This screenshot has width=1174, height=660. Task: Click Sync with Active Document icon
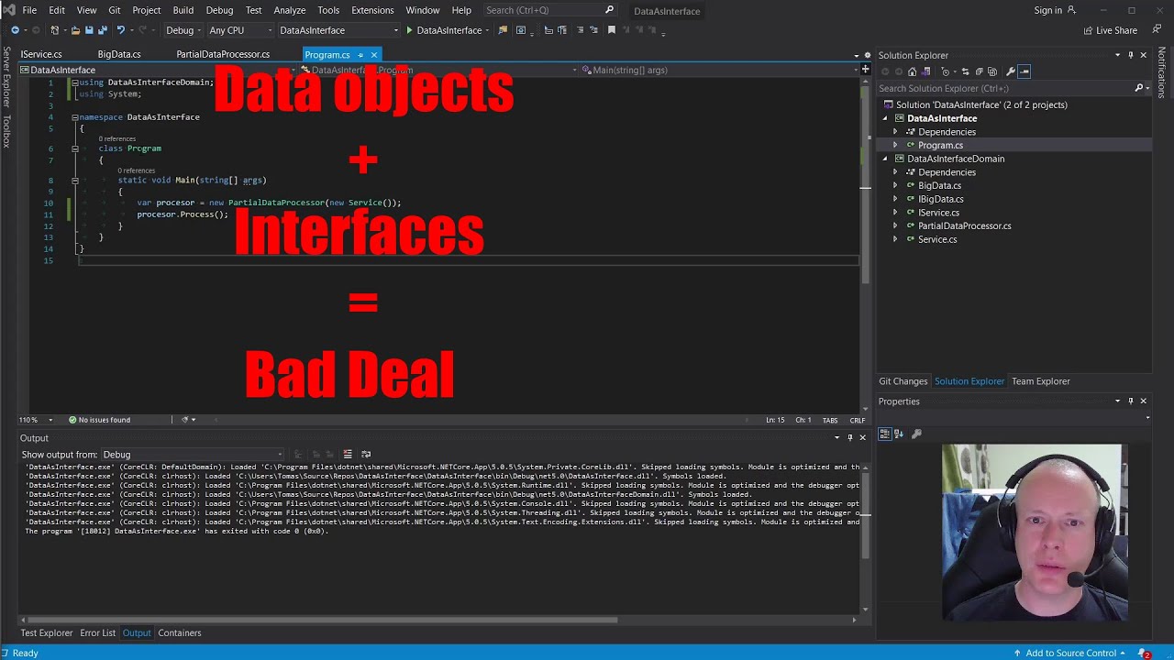click(966, 71)
